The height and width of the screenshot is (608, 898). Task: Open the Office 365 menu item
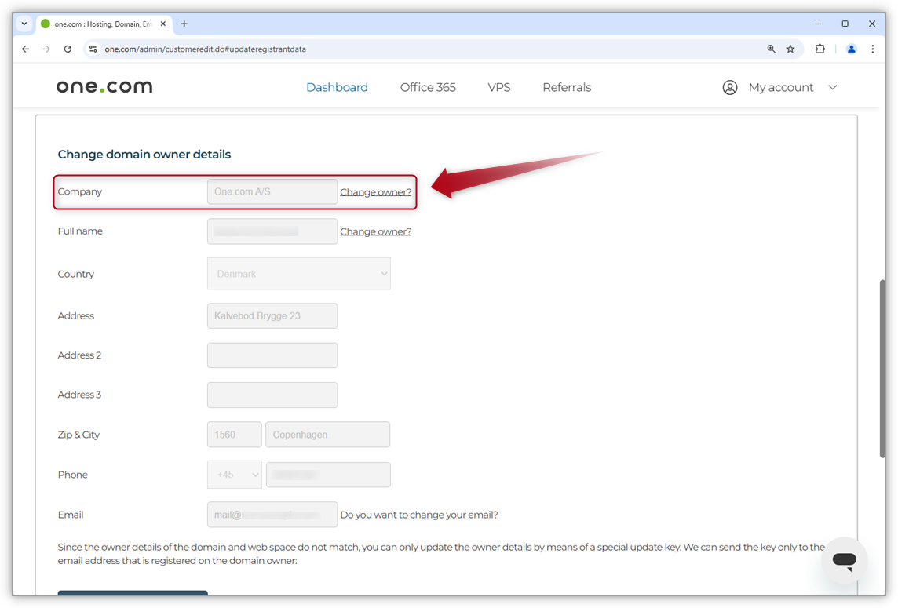click(428, 87)
